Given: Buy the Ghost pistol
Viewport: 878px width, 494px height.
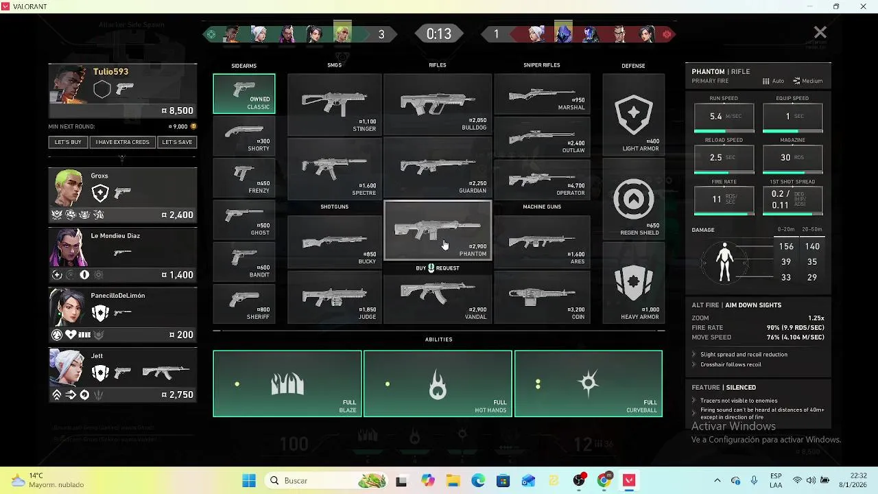Looking at the screenshot, I should click(x=244, y=219).
